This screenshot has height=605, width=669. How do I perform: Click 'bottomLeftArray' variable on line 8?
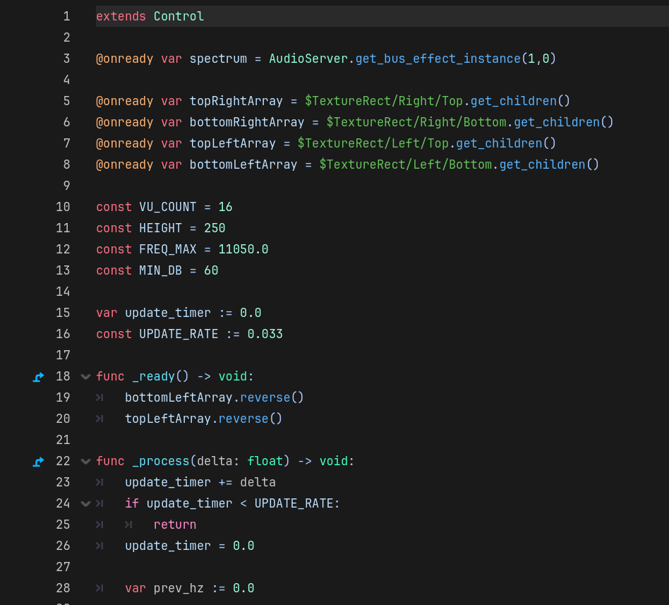point(243,164)
